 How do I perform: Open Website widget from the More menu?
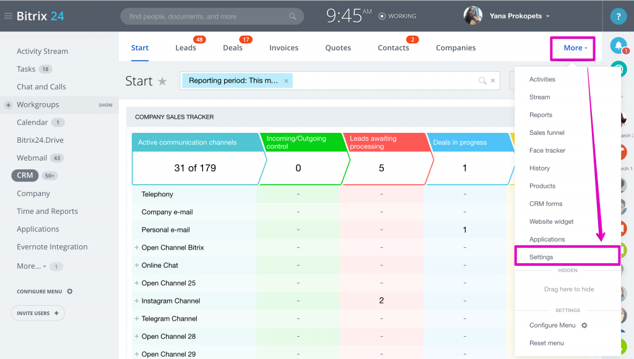click(x=552, y=221)
